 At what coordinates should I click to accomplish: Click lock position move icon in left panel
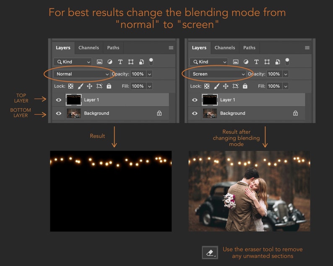[89, 86]
